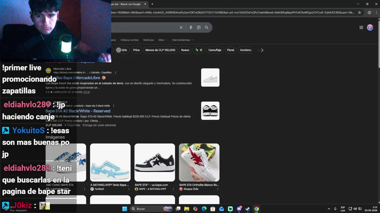
Task: Switch to the Noticias tab
Action: pos(148,40)
